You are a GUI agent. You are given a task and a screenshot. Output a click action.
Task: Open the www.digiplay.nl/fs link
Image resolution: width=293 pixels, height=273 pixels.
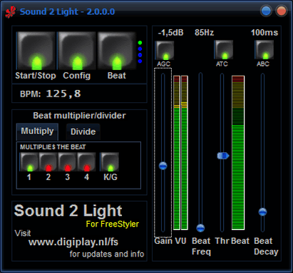click(x=73, y=242)
